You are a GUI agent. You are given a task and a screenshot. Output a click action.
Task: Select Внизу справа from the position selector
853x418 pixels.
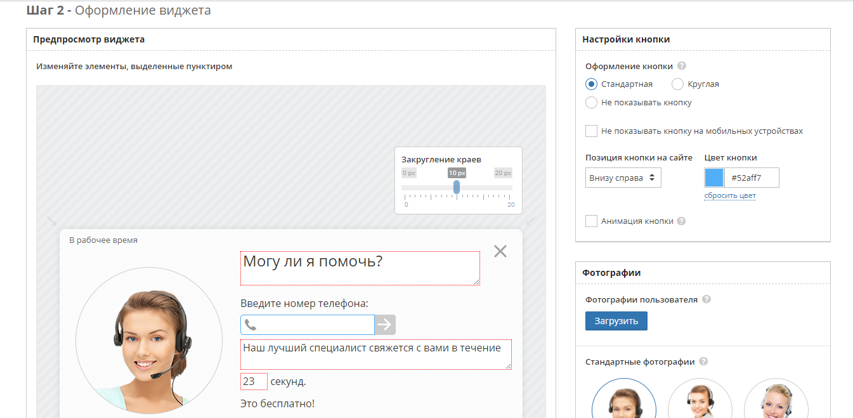pyautogui.click(x=623, y=178)
